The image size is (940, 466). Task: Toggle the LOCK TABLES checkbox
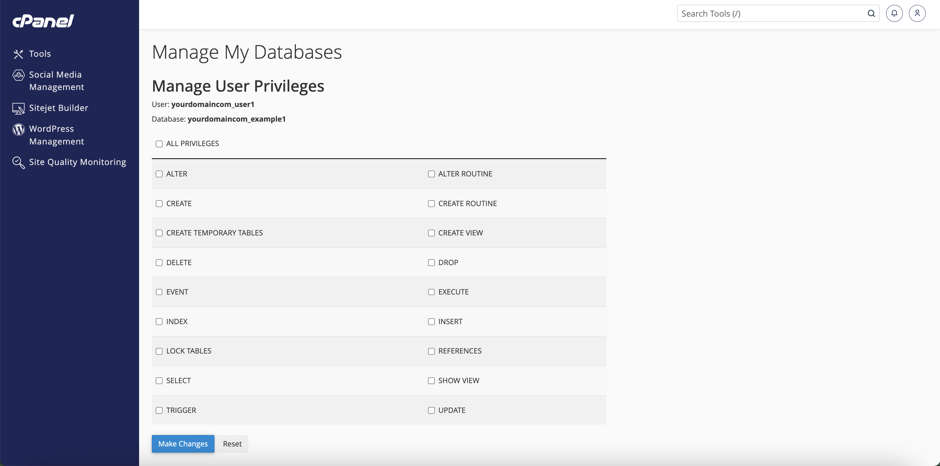[159, 351]
